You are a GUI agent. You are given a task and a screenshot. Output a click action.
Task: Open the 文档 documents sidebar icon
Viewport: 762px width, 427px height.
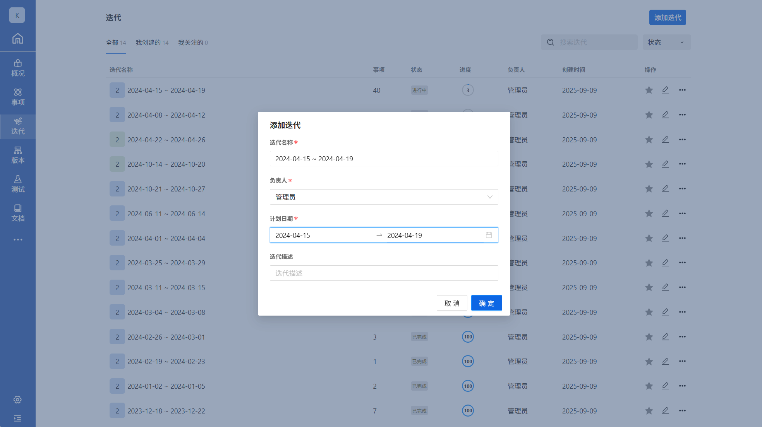pyautogui.click(x=18, y=213)
